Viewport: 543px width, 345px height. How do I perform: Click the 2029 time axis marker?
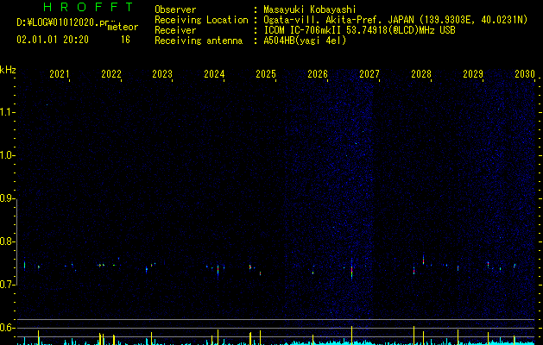click(473, 73)
